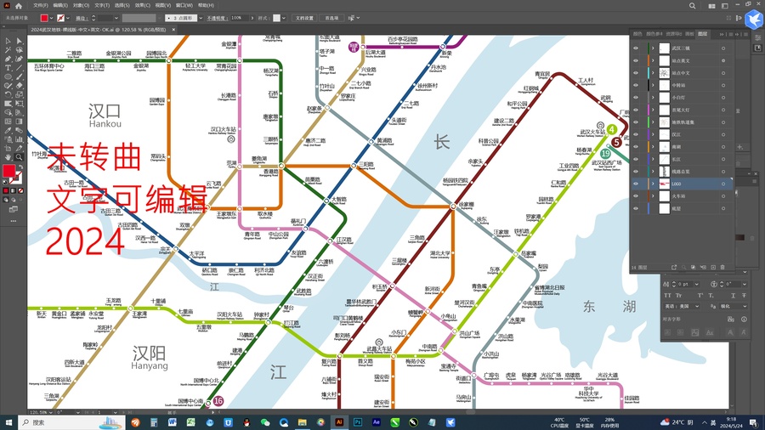Click the stroke none swatch in control bar
Viewport: 765px width, 430px height.
click(60, 18)
